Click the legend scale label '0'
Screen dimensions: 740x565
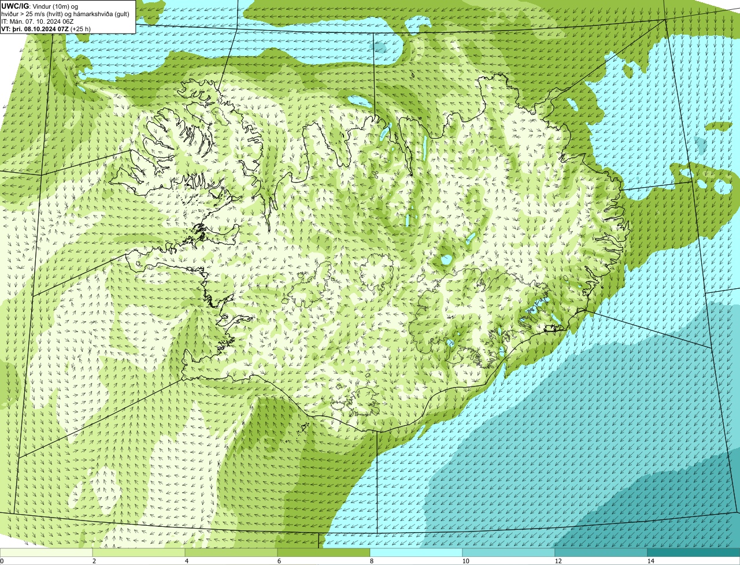[2, 561]
